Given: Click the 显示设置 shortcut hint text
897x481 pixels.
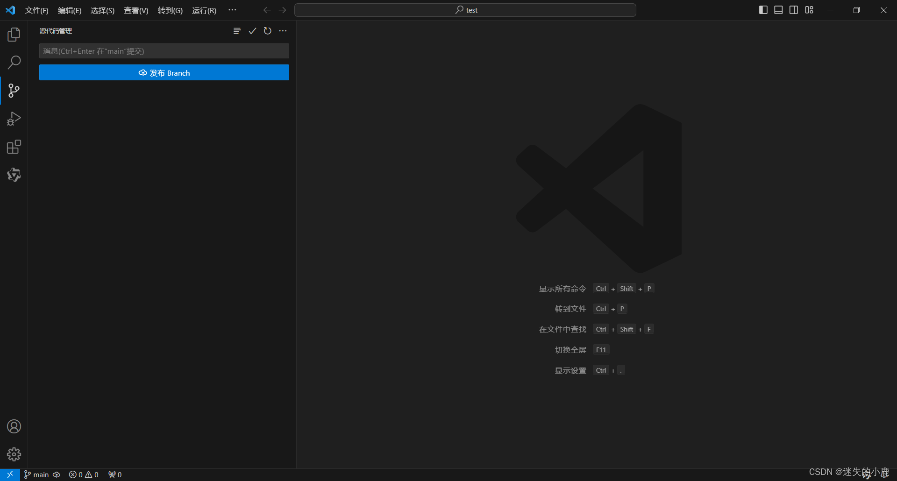Looking at the screenshot, I should (x=570, y=370).
